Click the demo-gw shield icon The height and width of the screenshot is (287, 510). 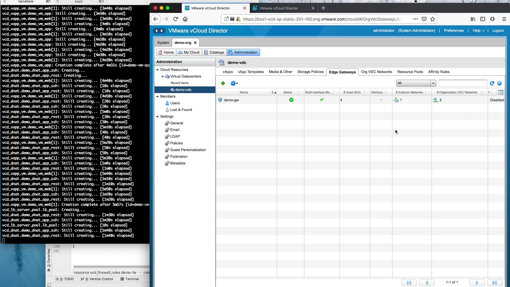[x=220, y=100]
